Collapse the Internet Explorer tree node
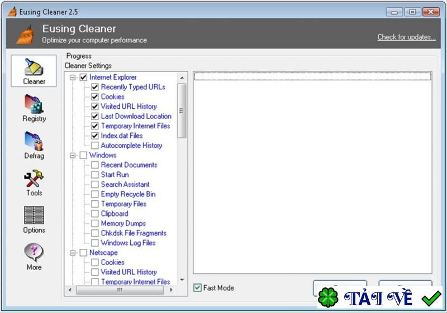This screenshot has width=447, height=313. tap(73, 78)
